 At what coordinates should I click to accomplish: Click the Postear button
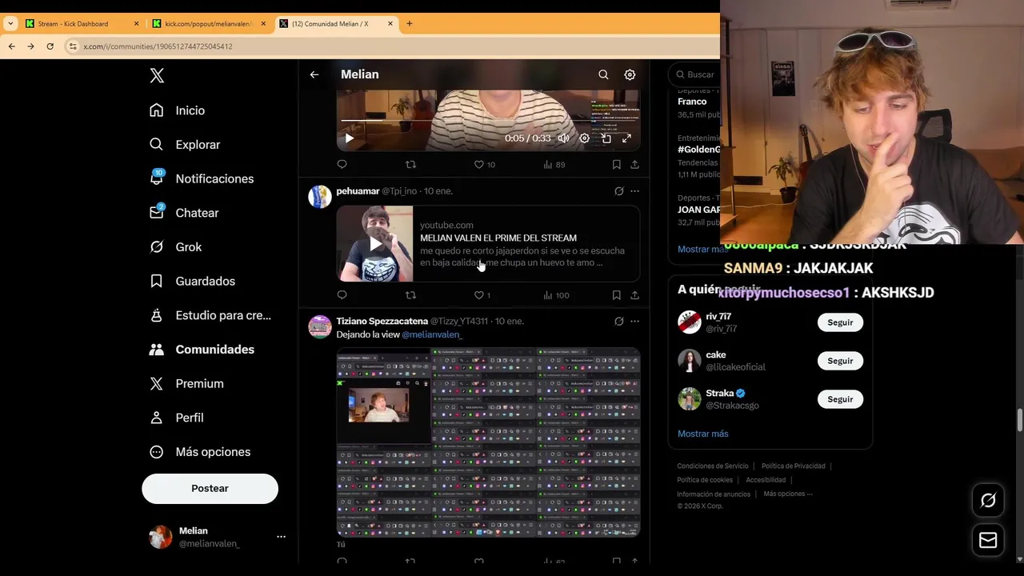pyautogui.click(x=210, y=488)
